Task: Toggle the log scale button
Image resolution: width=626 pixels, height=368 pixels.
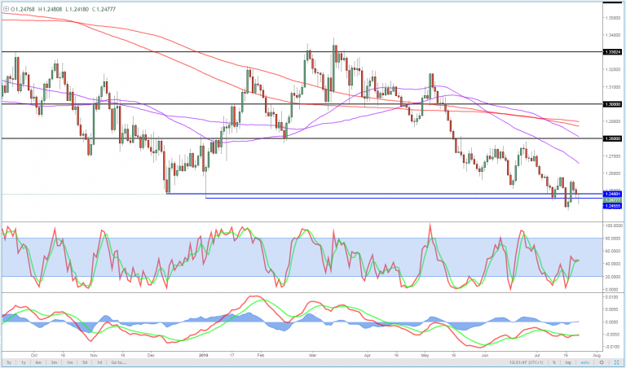Action: click(x=567, y=362)
